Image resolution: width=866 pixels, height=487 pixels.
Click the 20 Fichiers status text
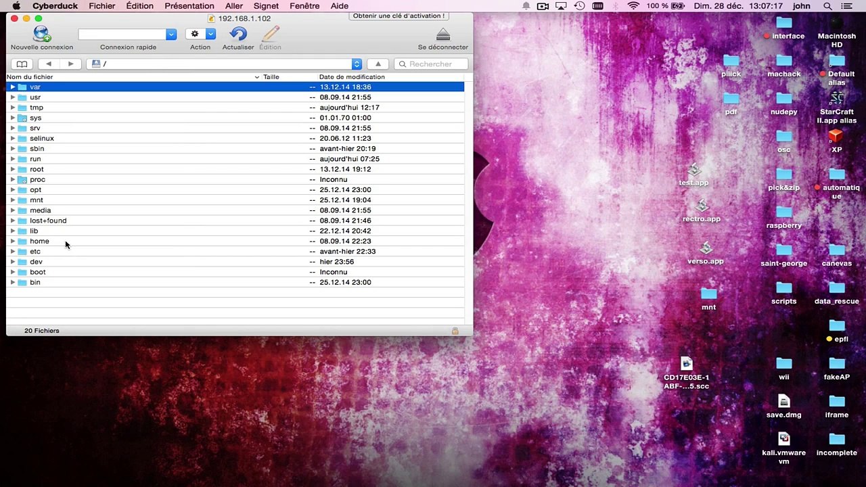42,331
